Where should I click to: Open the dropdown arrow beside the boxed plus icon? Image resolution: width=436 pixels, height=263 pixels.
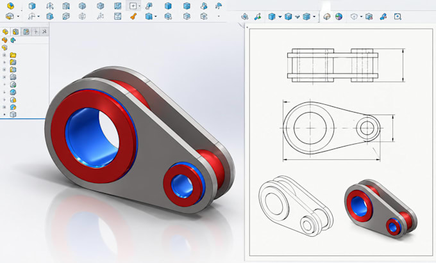point(139,6)
